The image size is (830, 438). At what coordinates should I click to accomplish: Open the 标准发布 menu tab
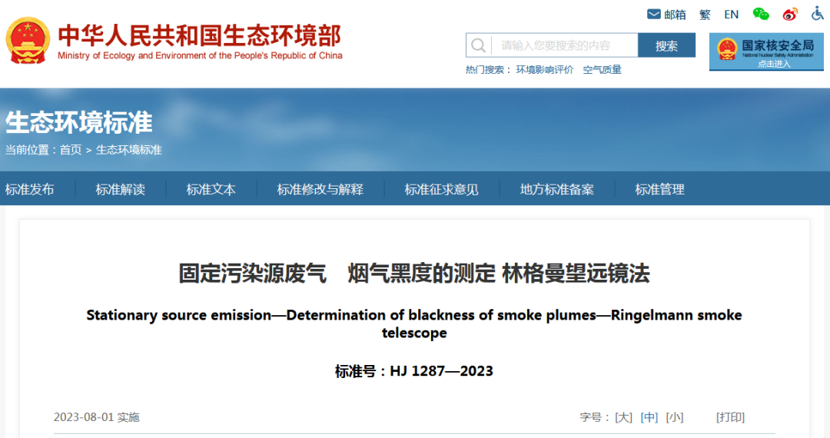[x=30, y=189]
